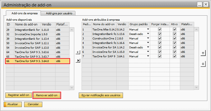Click Grupo padrão column header
Viewport: 211px width, 111px height.
[139, 24]
